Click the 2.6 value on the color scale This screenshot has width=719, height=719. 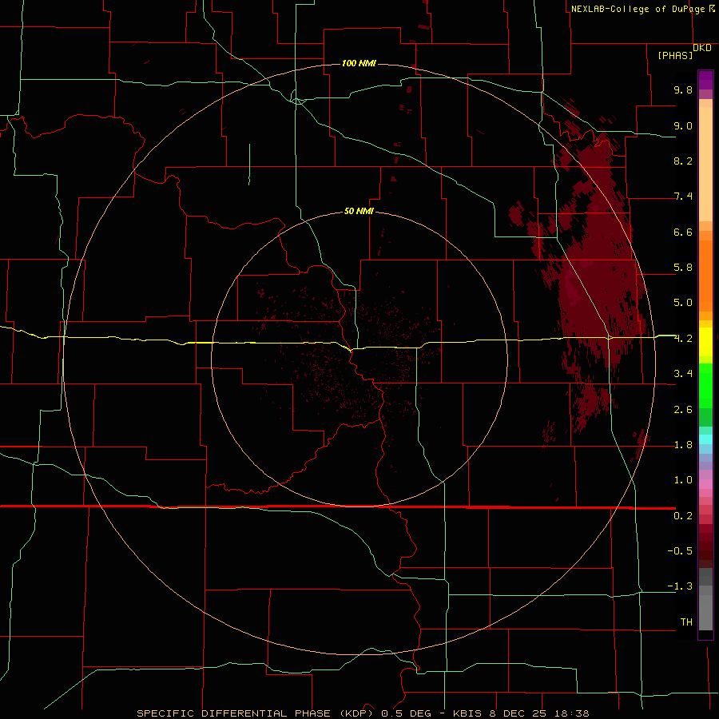tap(683, 410)
